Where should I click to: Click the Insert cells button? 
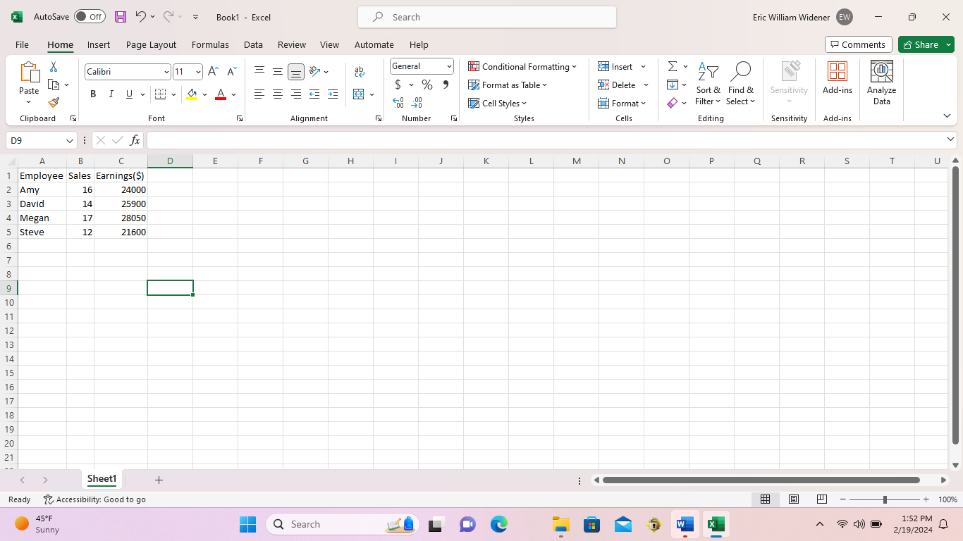coord(616,67)
